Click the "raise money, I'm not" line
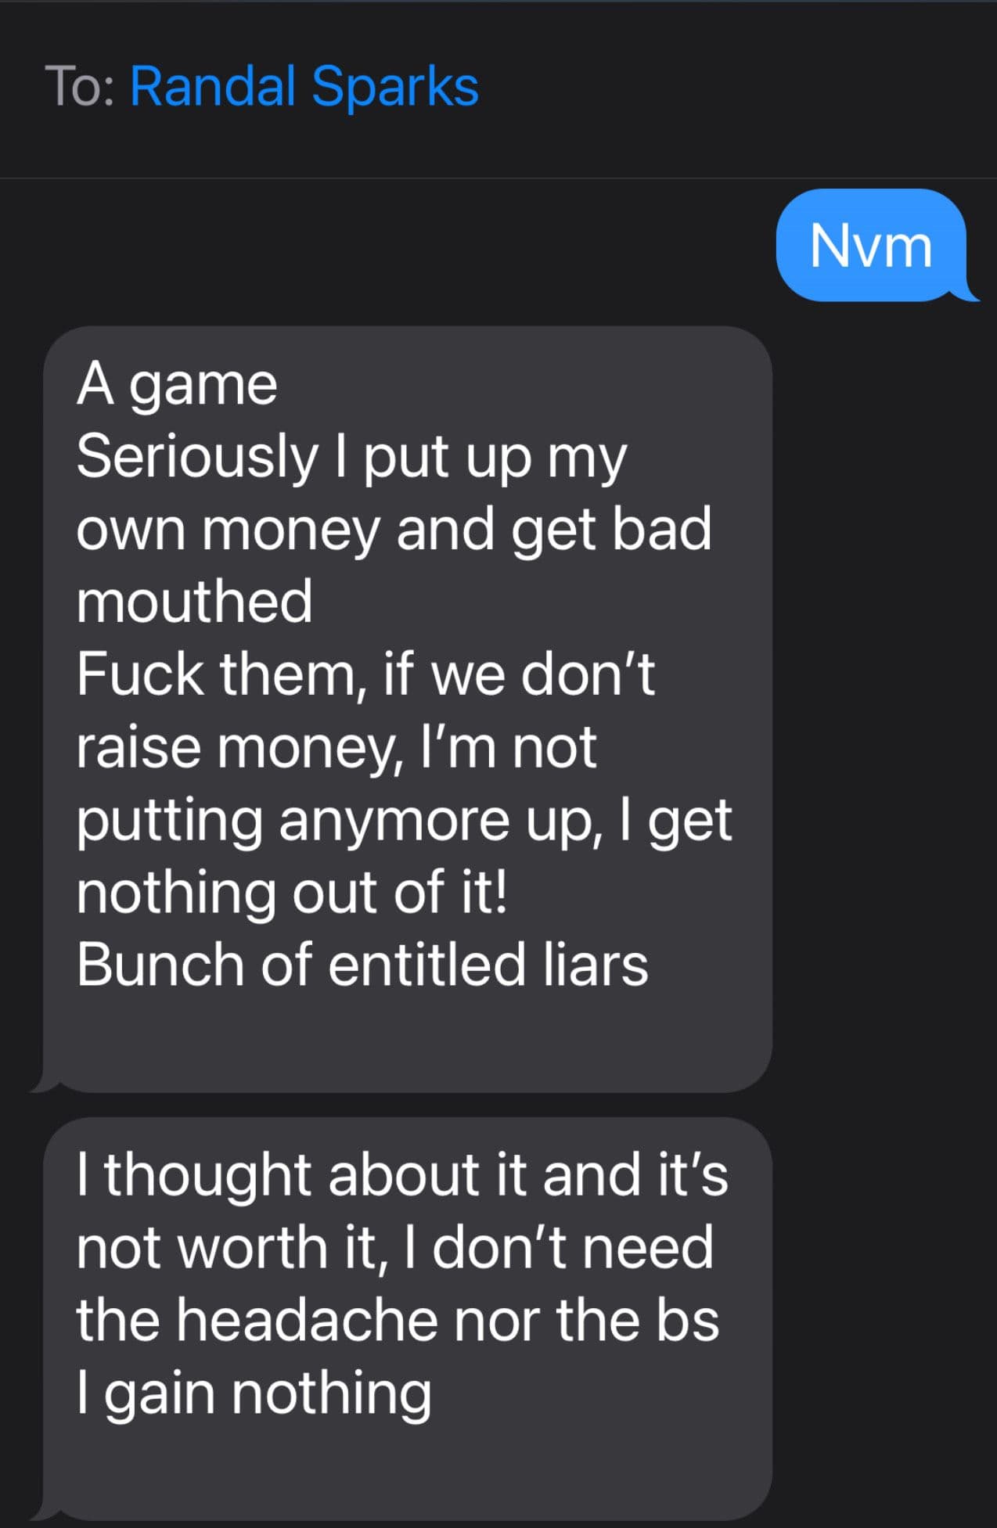The image size is (997, 1528). [x=337, y=747]
